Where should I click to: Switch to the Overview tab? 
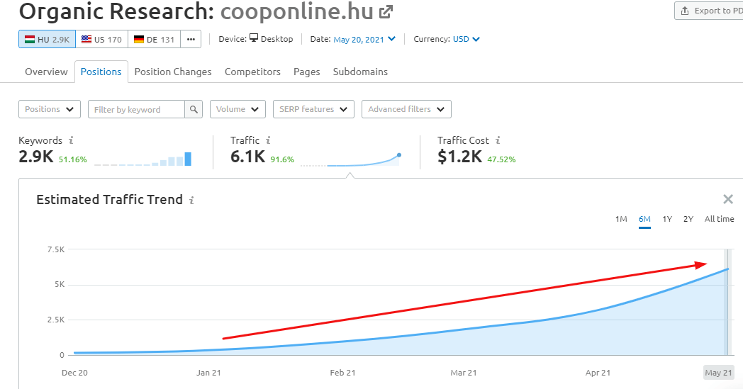tap(47, 72)
